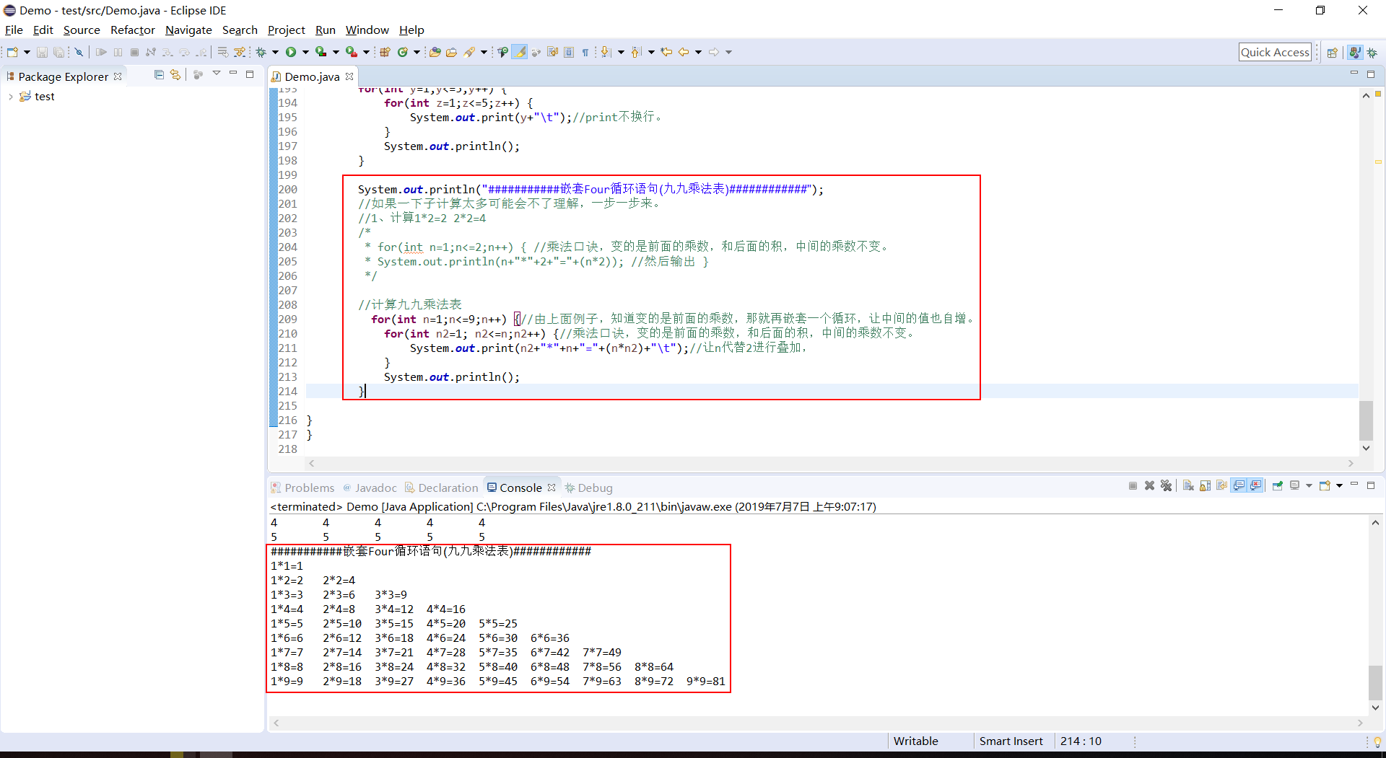Switch to the Debug tab

[588, 488]
